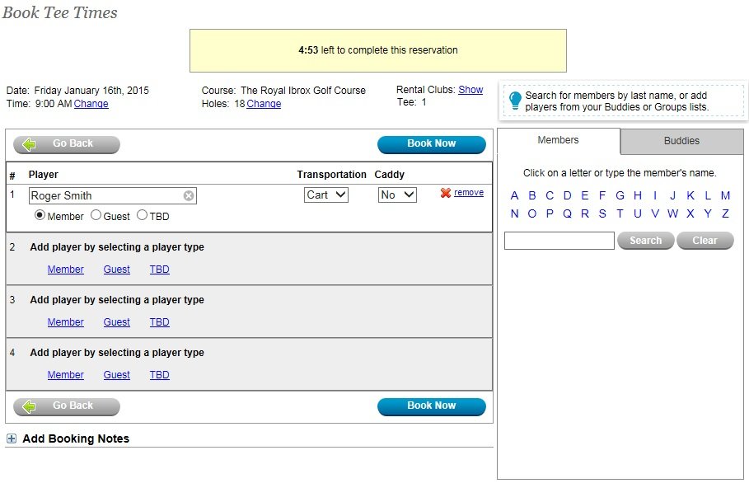
Task: Clear the Roger Smith name field with the X icon
Action: pyautogui.click(x=189, y=196)
